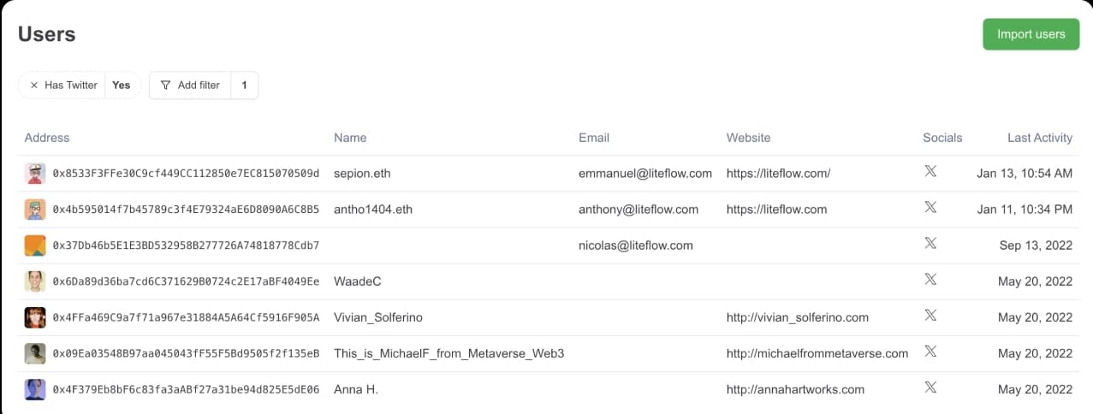Open Anna H.'s X social icon

(x=930, y=387)
